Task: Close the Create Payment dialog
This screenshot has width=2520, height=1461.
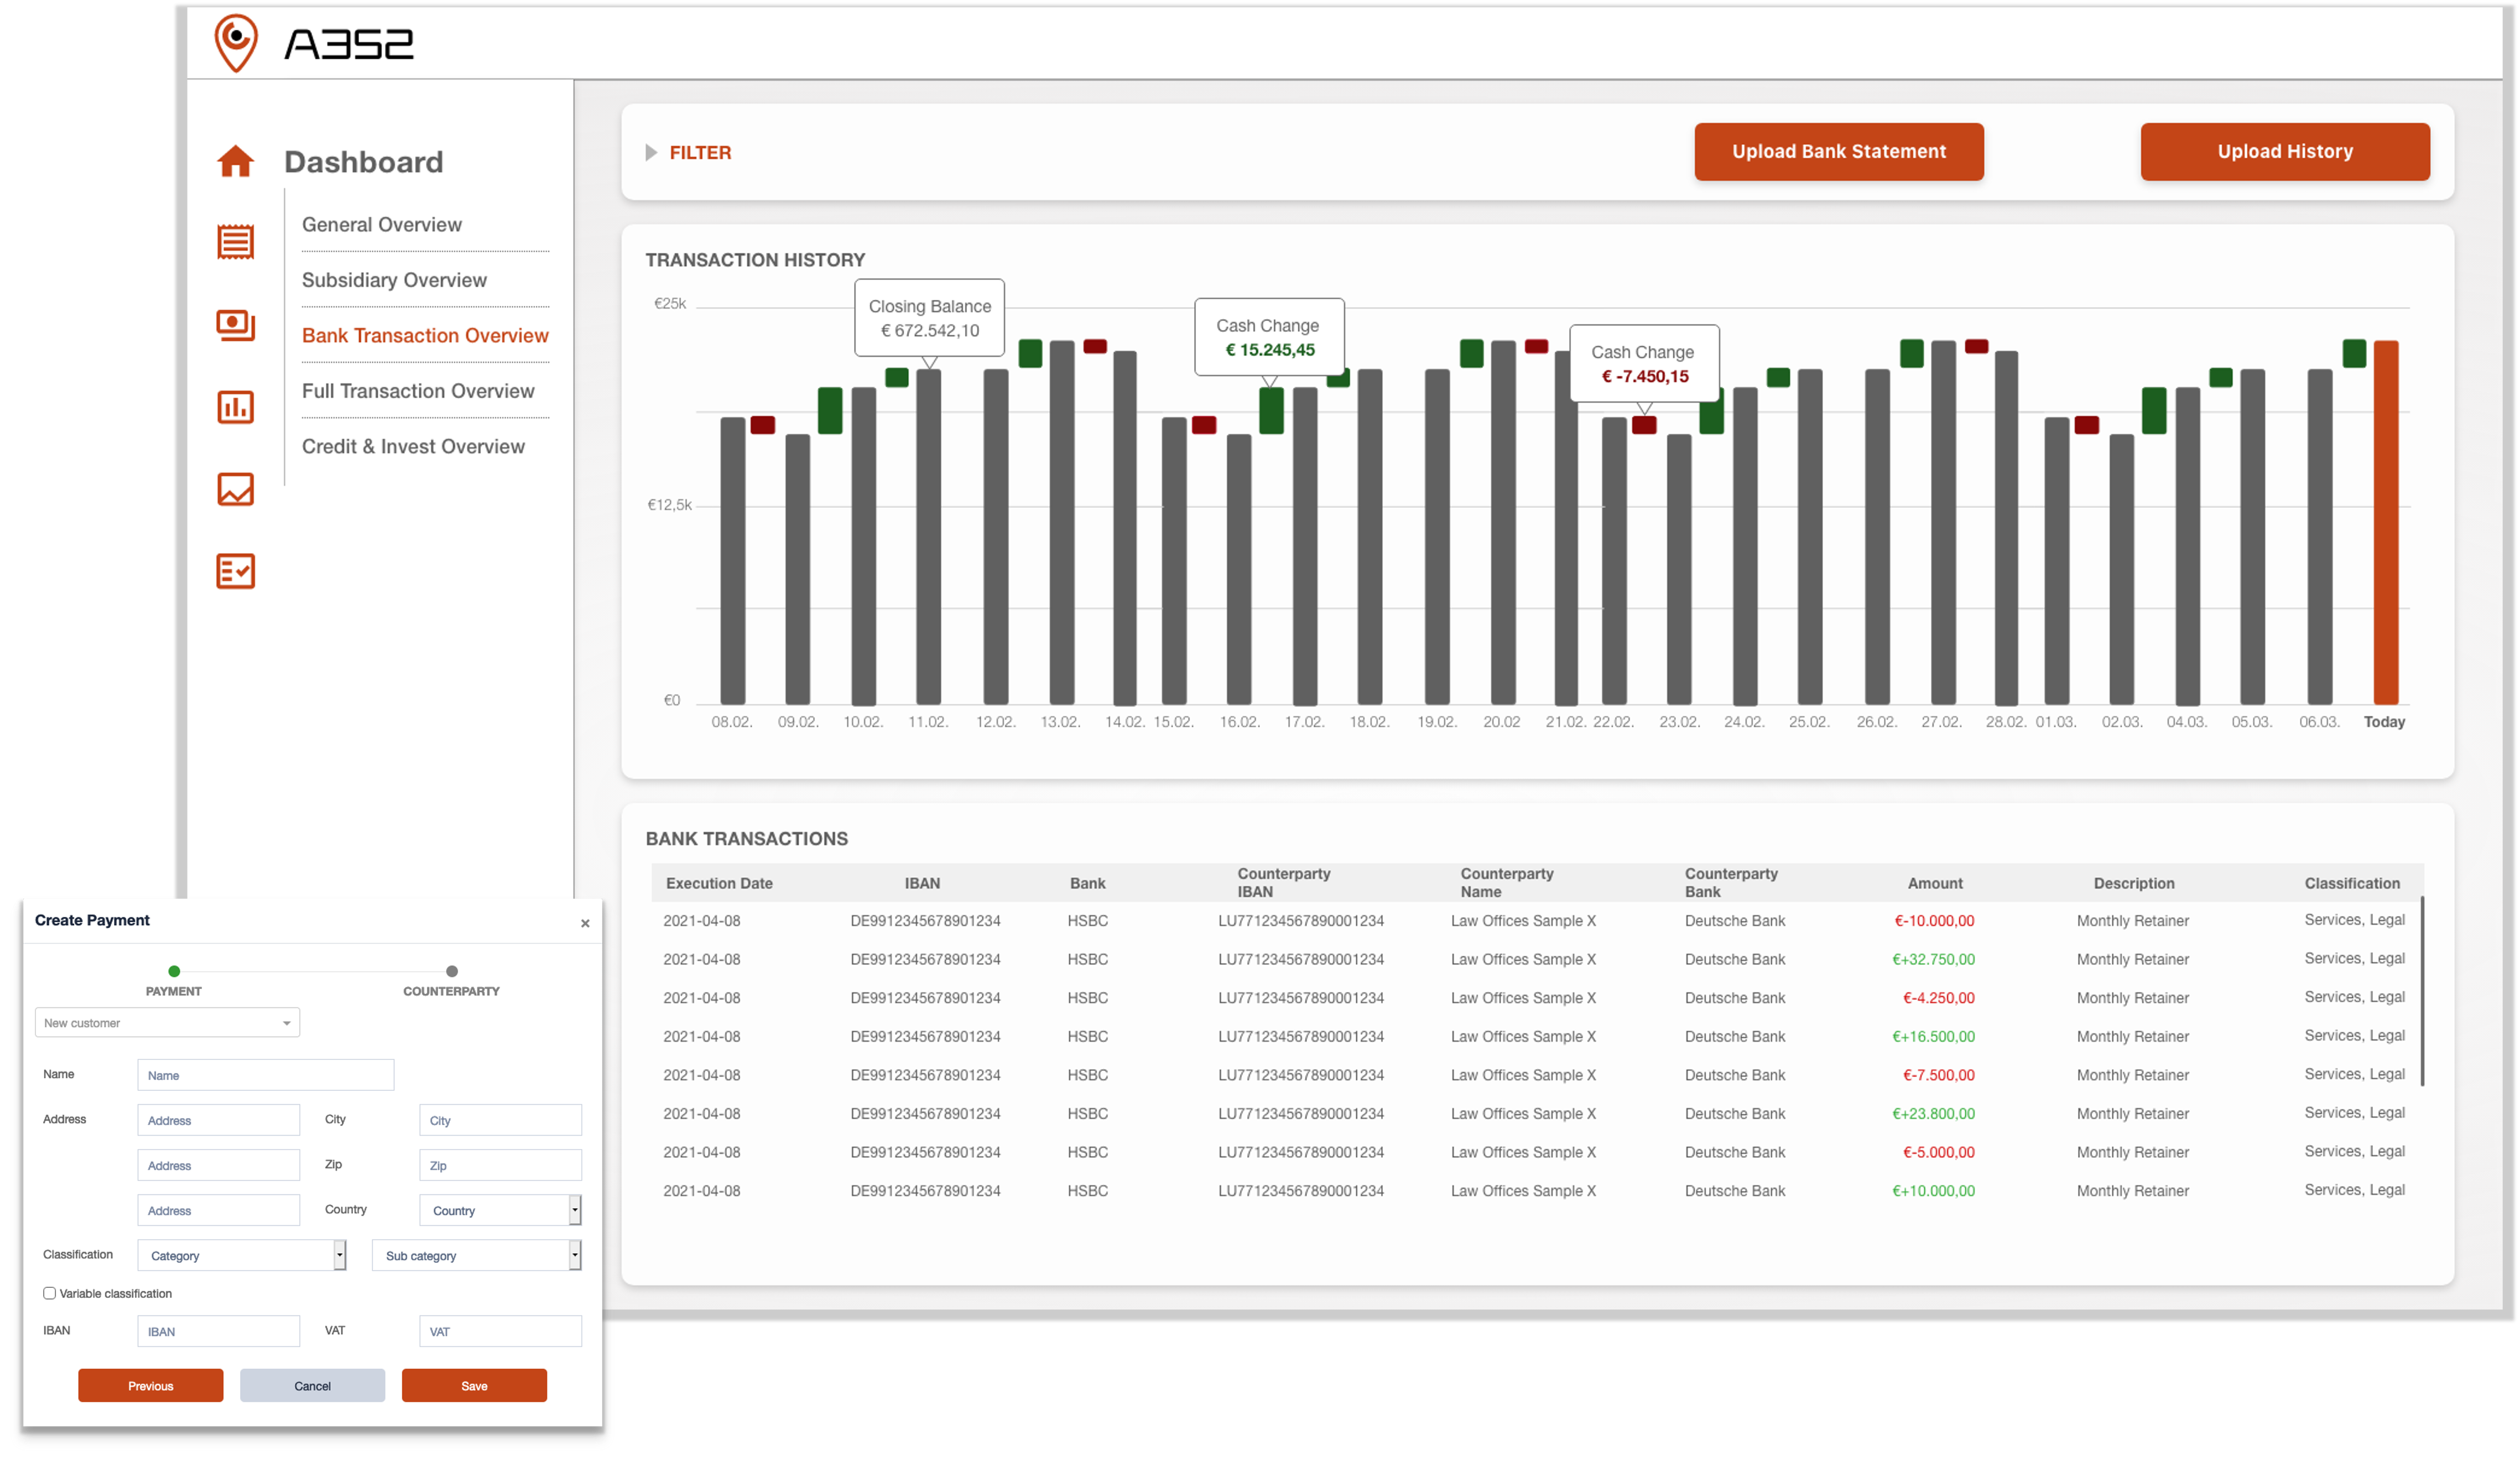Action: tap(586, 923)
